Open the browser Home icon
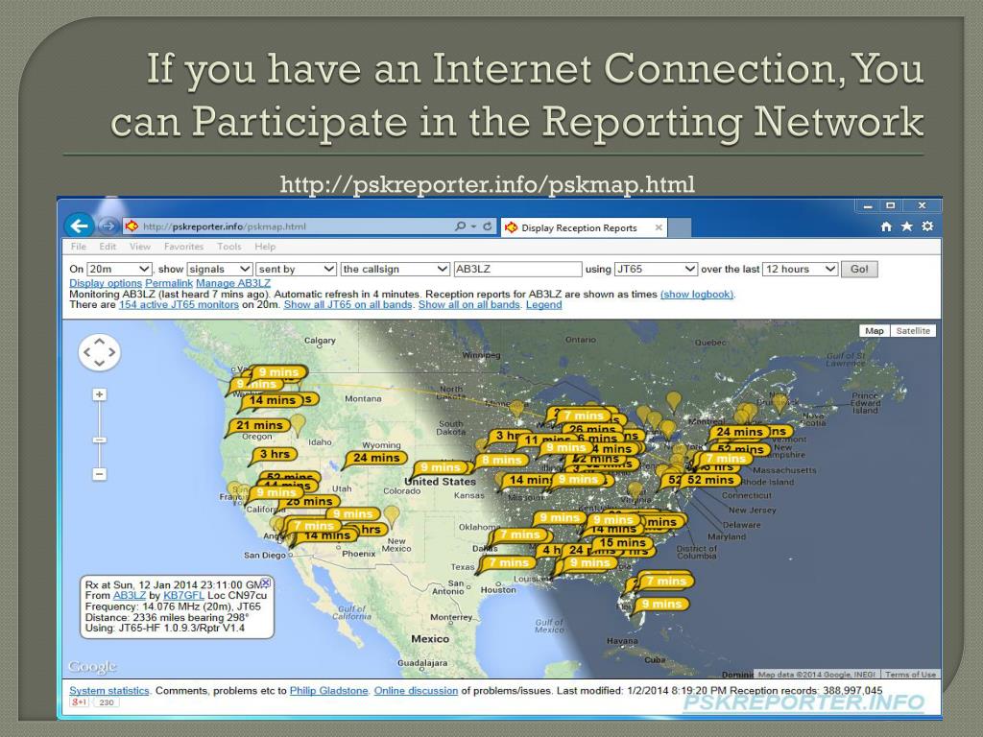 (x=886, y=226)
